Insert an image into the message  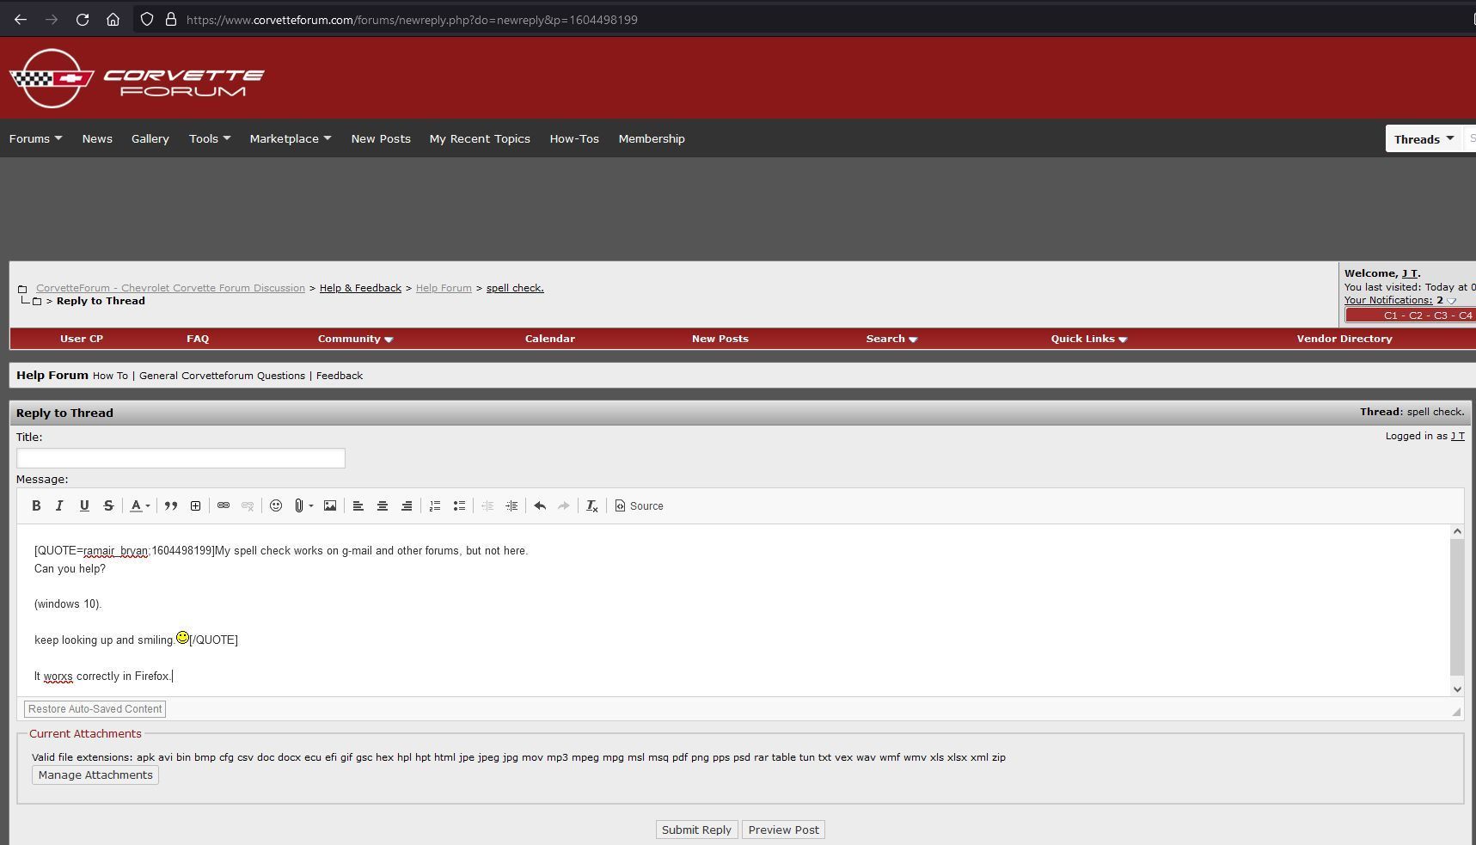(330, 506)
